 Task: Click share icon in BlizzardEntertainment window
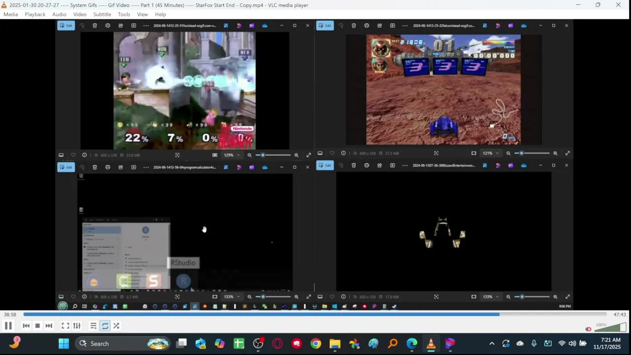pos(379,165)
